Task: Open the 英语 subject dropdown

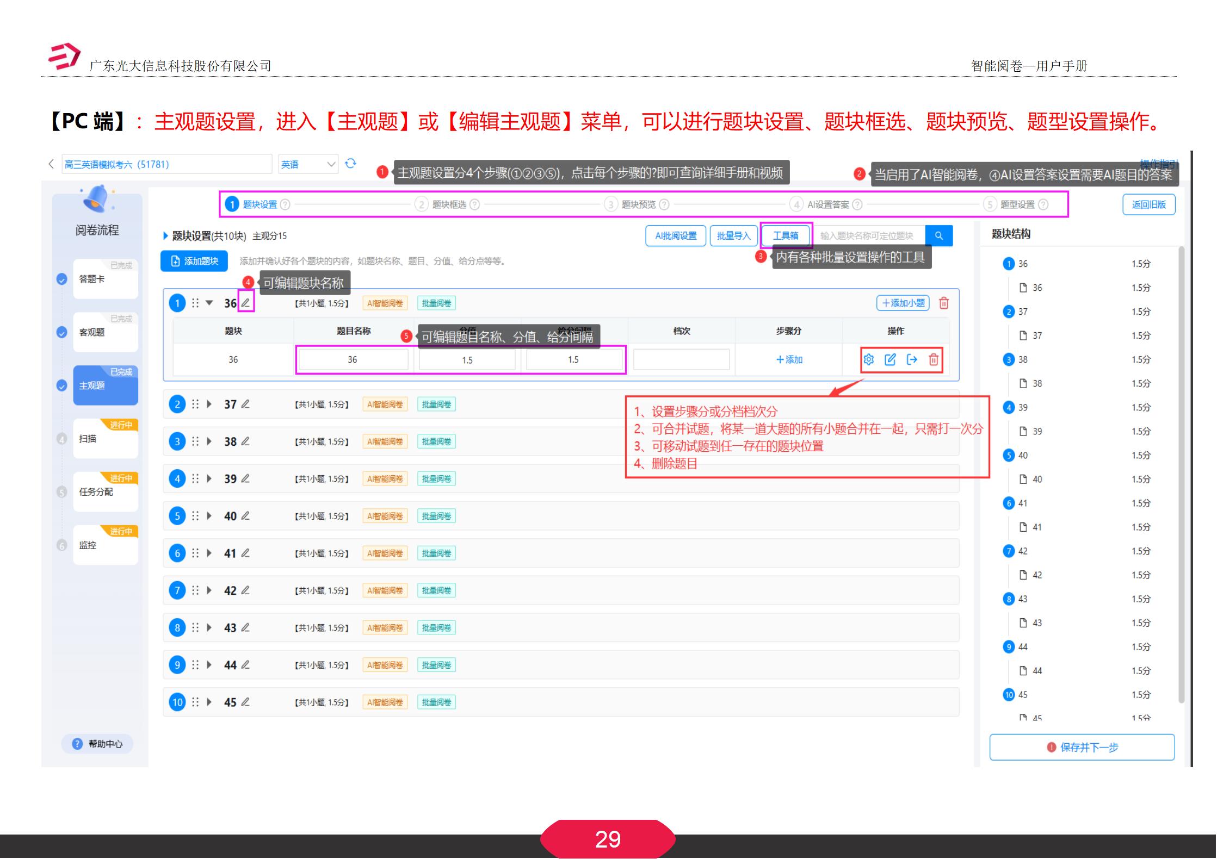Action: click(x=307, y=164)
